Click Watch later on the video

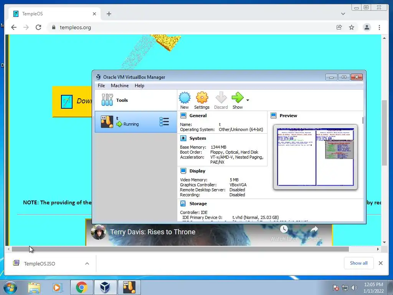(284, 233)
